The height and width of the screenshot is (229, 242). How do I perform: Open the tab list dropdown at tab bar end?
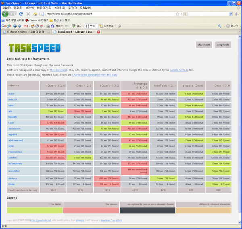[x=240, y=32]
